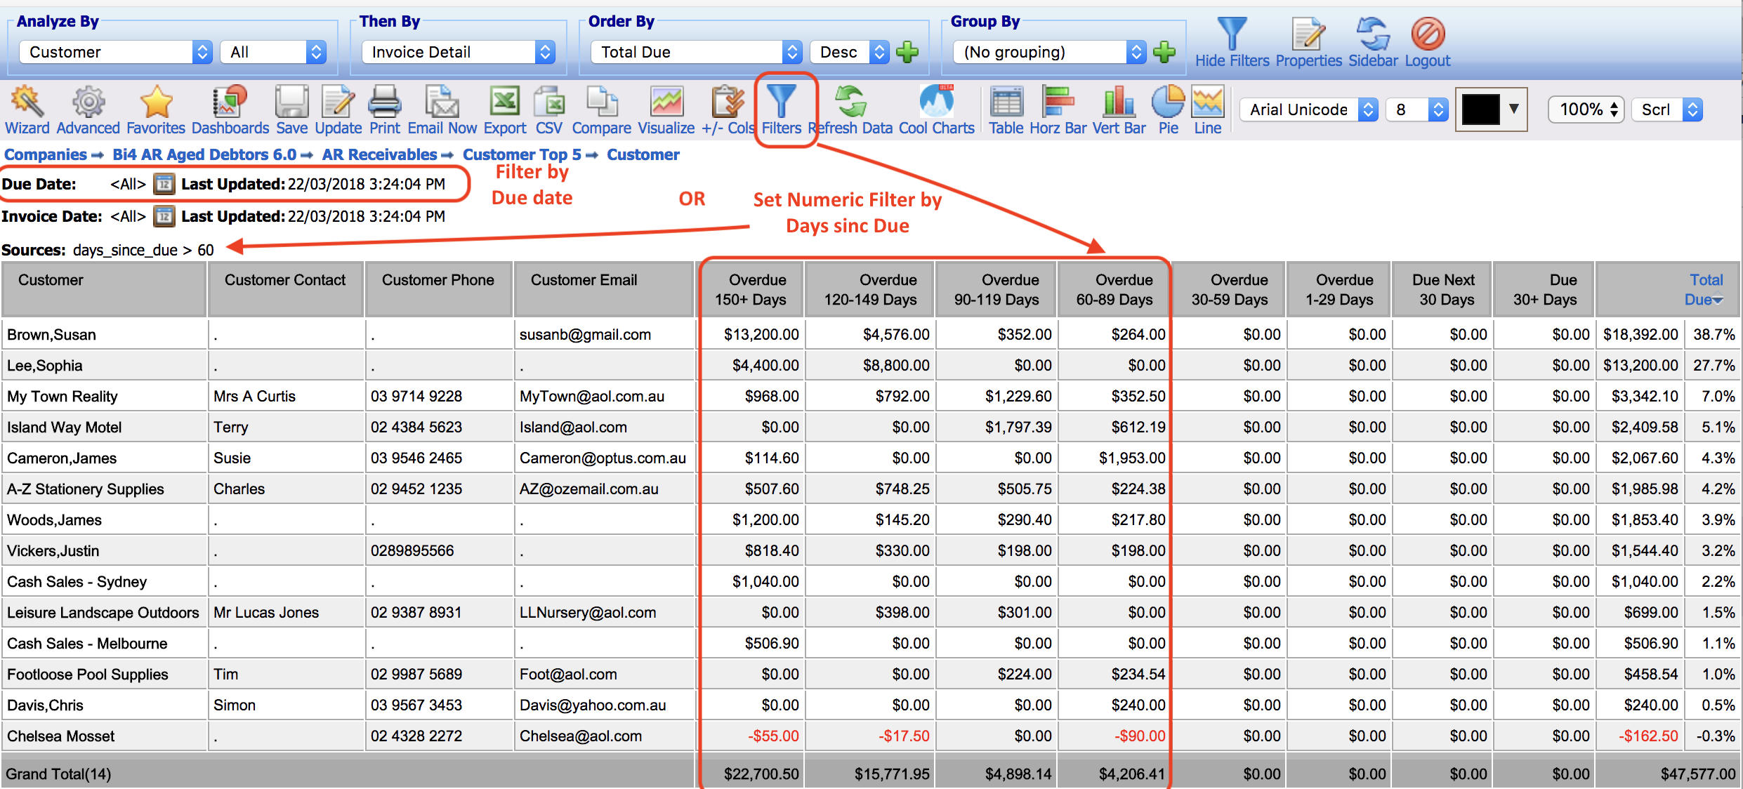
Task: Go to Bi4 AR Aged Debtors 6.0 breadcrumb
Action: (204, 154)
